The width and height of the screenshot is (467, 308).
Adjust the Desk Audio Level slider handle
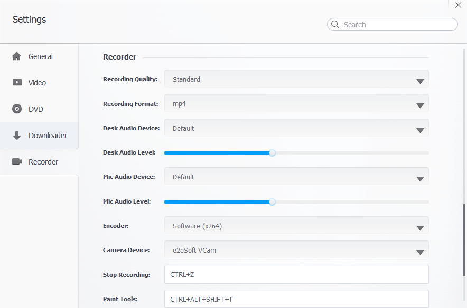272,153
